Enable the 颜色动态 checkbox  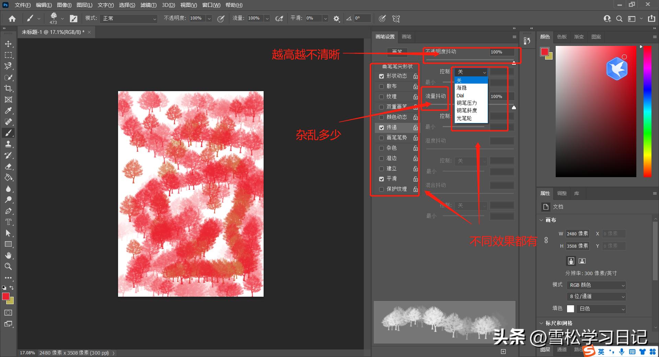[x=381, y=117]
